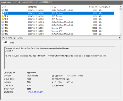Click the date 2024/12/17 16:18:57
123x101 pixels.
36,34
